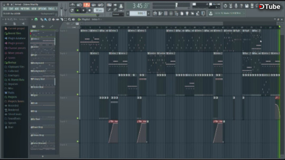
Task: Select the playlist Playback speaker tool
Action: coord(73,19)
